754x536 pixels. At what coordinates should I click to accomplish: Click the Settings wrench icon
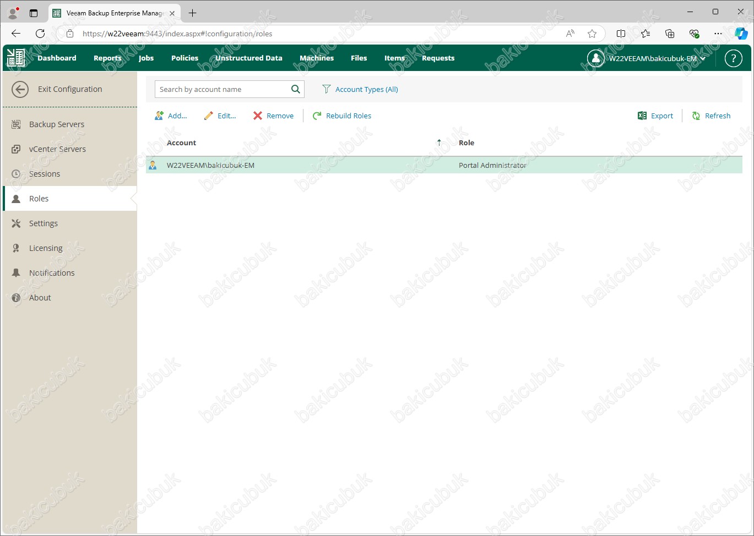[x=17, y=223]
